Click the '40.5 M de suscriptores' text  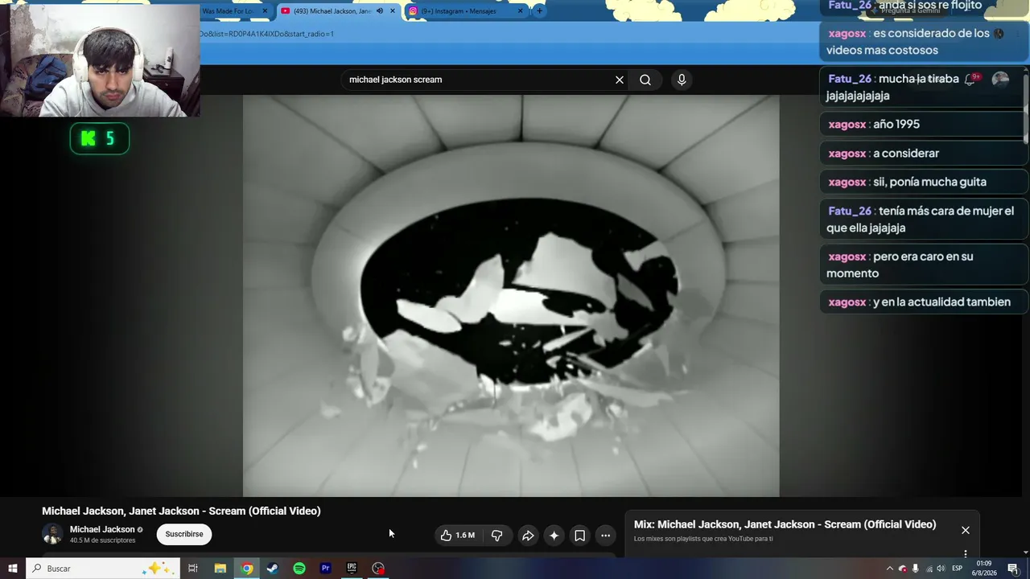click(102, 540)
